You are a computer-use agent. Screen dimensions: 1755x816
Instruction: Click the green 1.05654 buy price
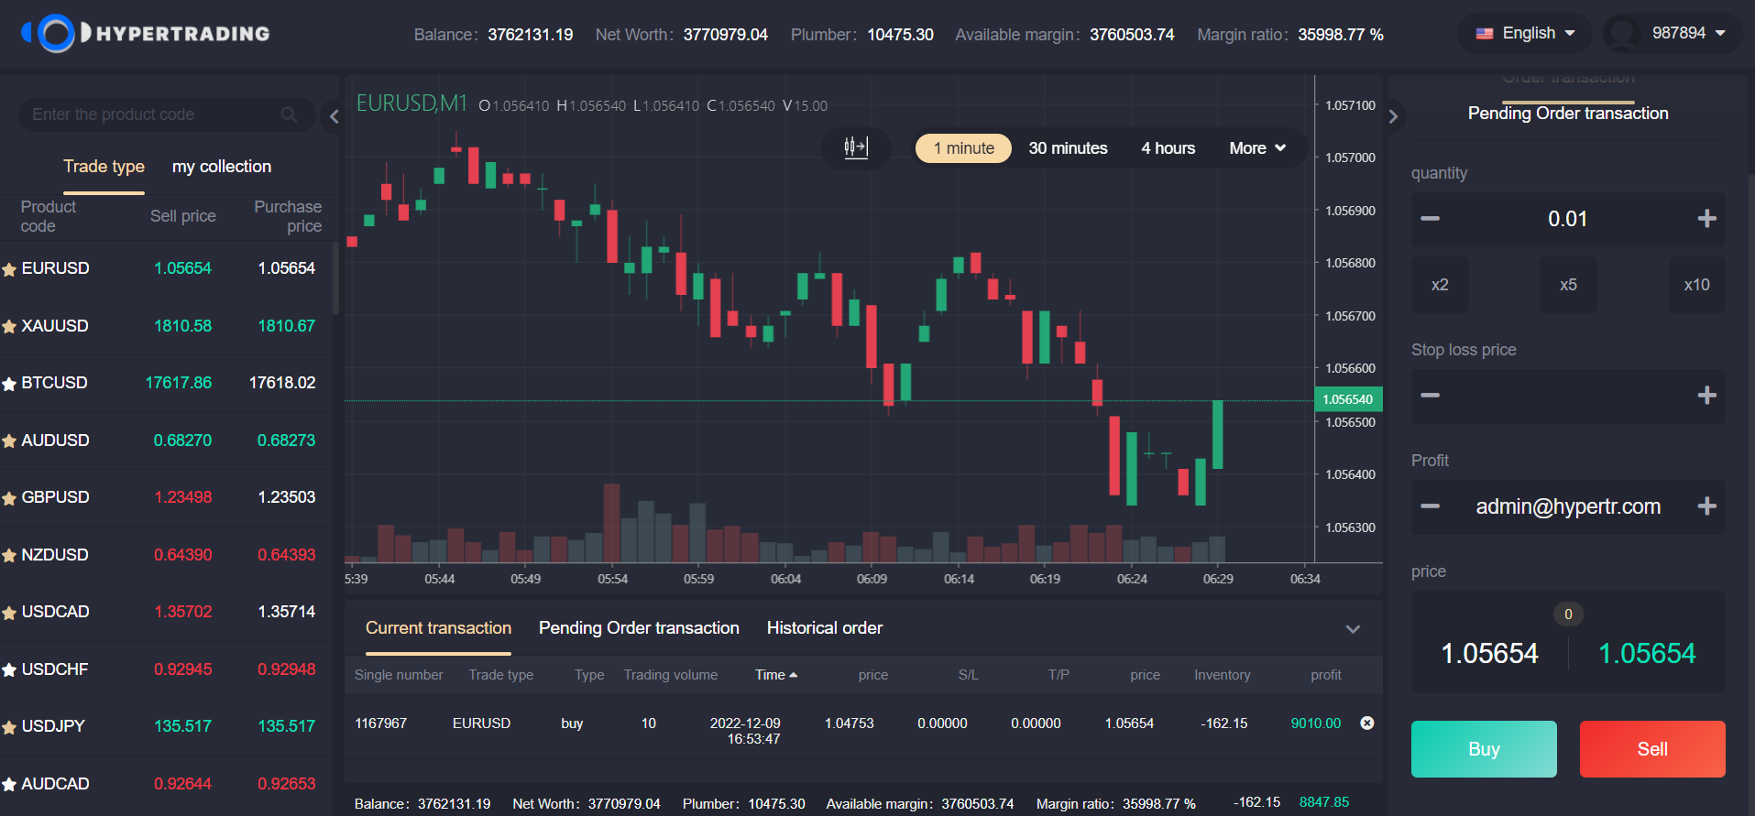coord(1647,654)
